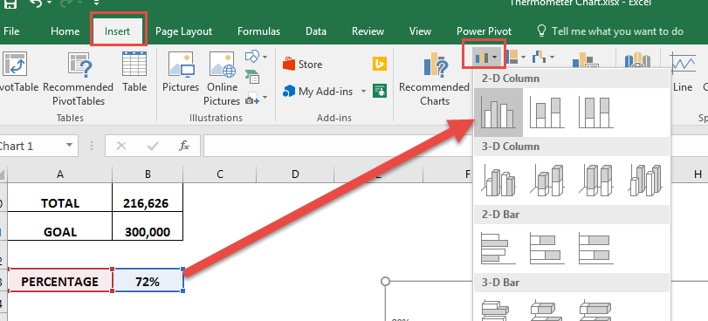The image size is (708, 321).
Task: Expand the My Add-ins dropdown arrow
Action: click(x=363, y=92)
